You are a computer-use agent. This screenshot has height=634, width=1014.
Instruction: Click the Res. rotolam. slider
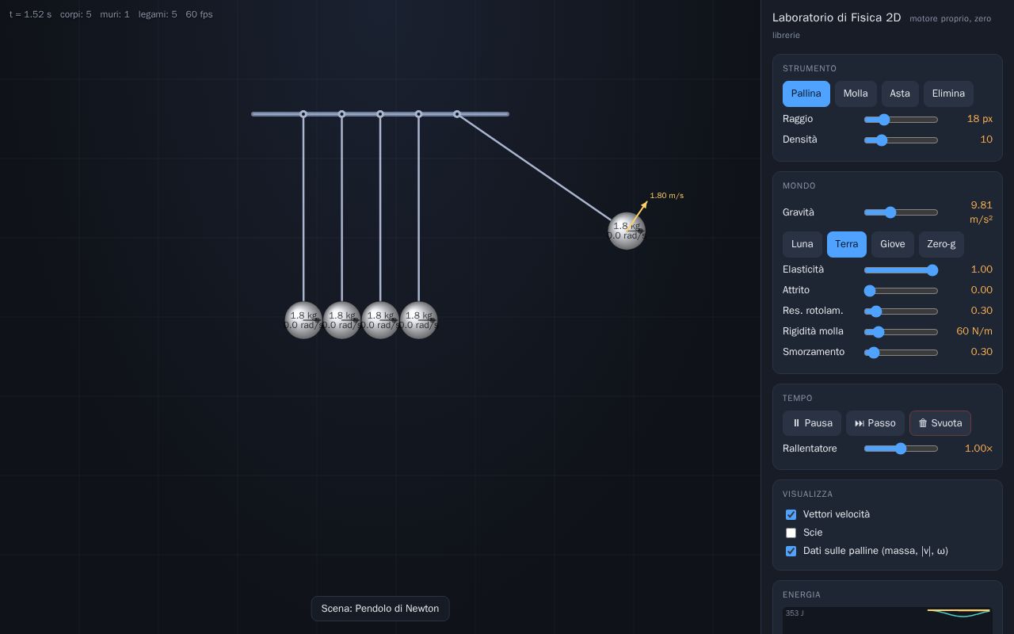pos(901,311)
